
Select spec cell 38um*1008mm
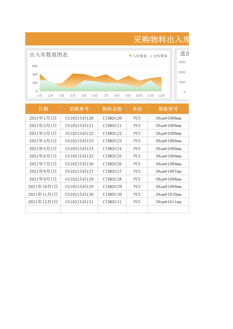168,179
